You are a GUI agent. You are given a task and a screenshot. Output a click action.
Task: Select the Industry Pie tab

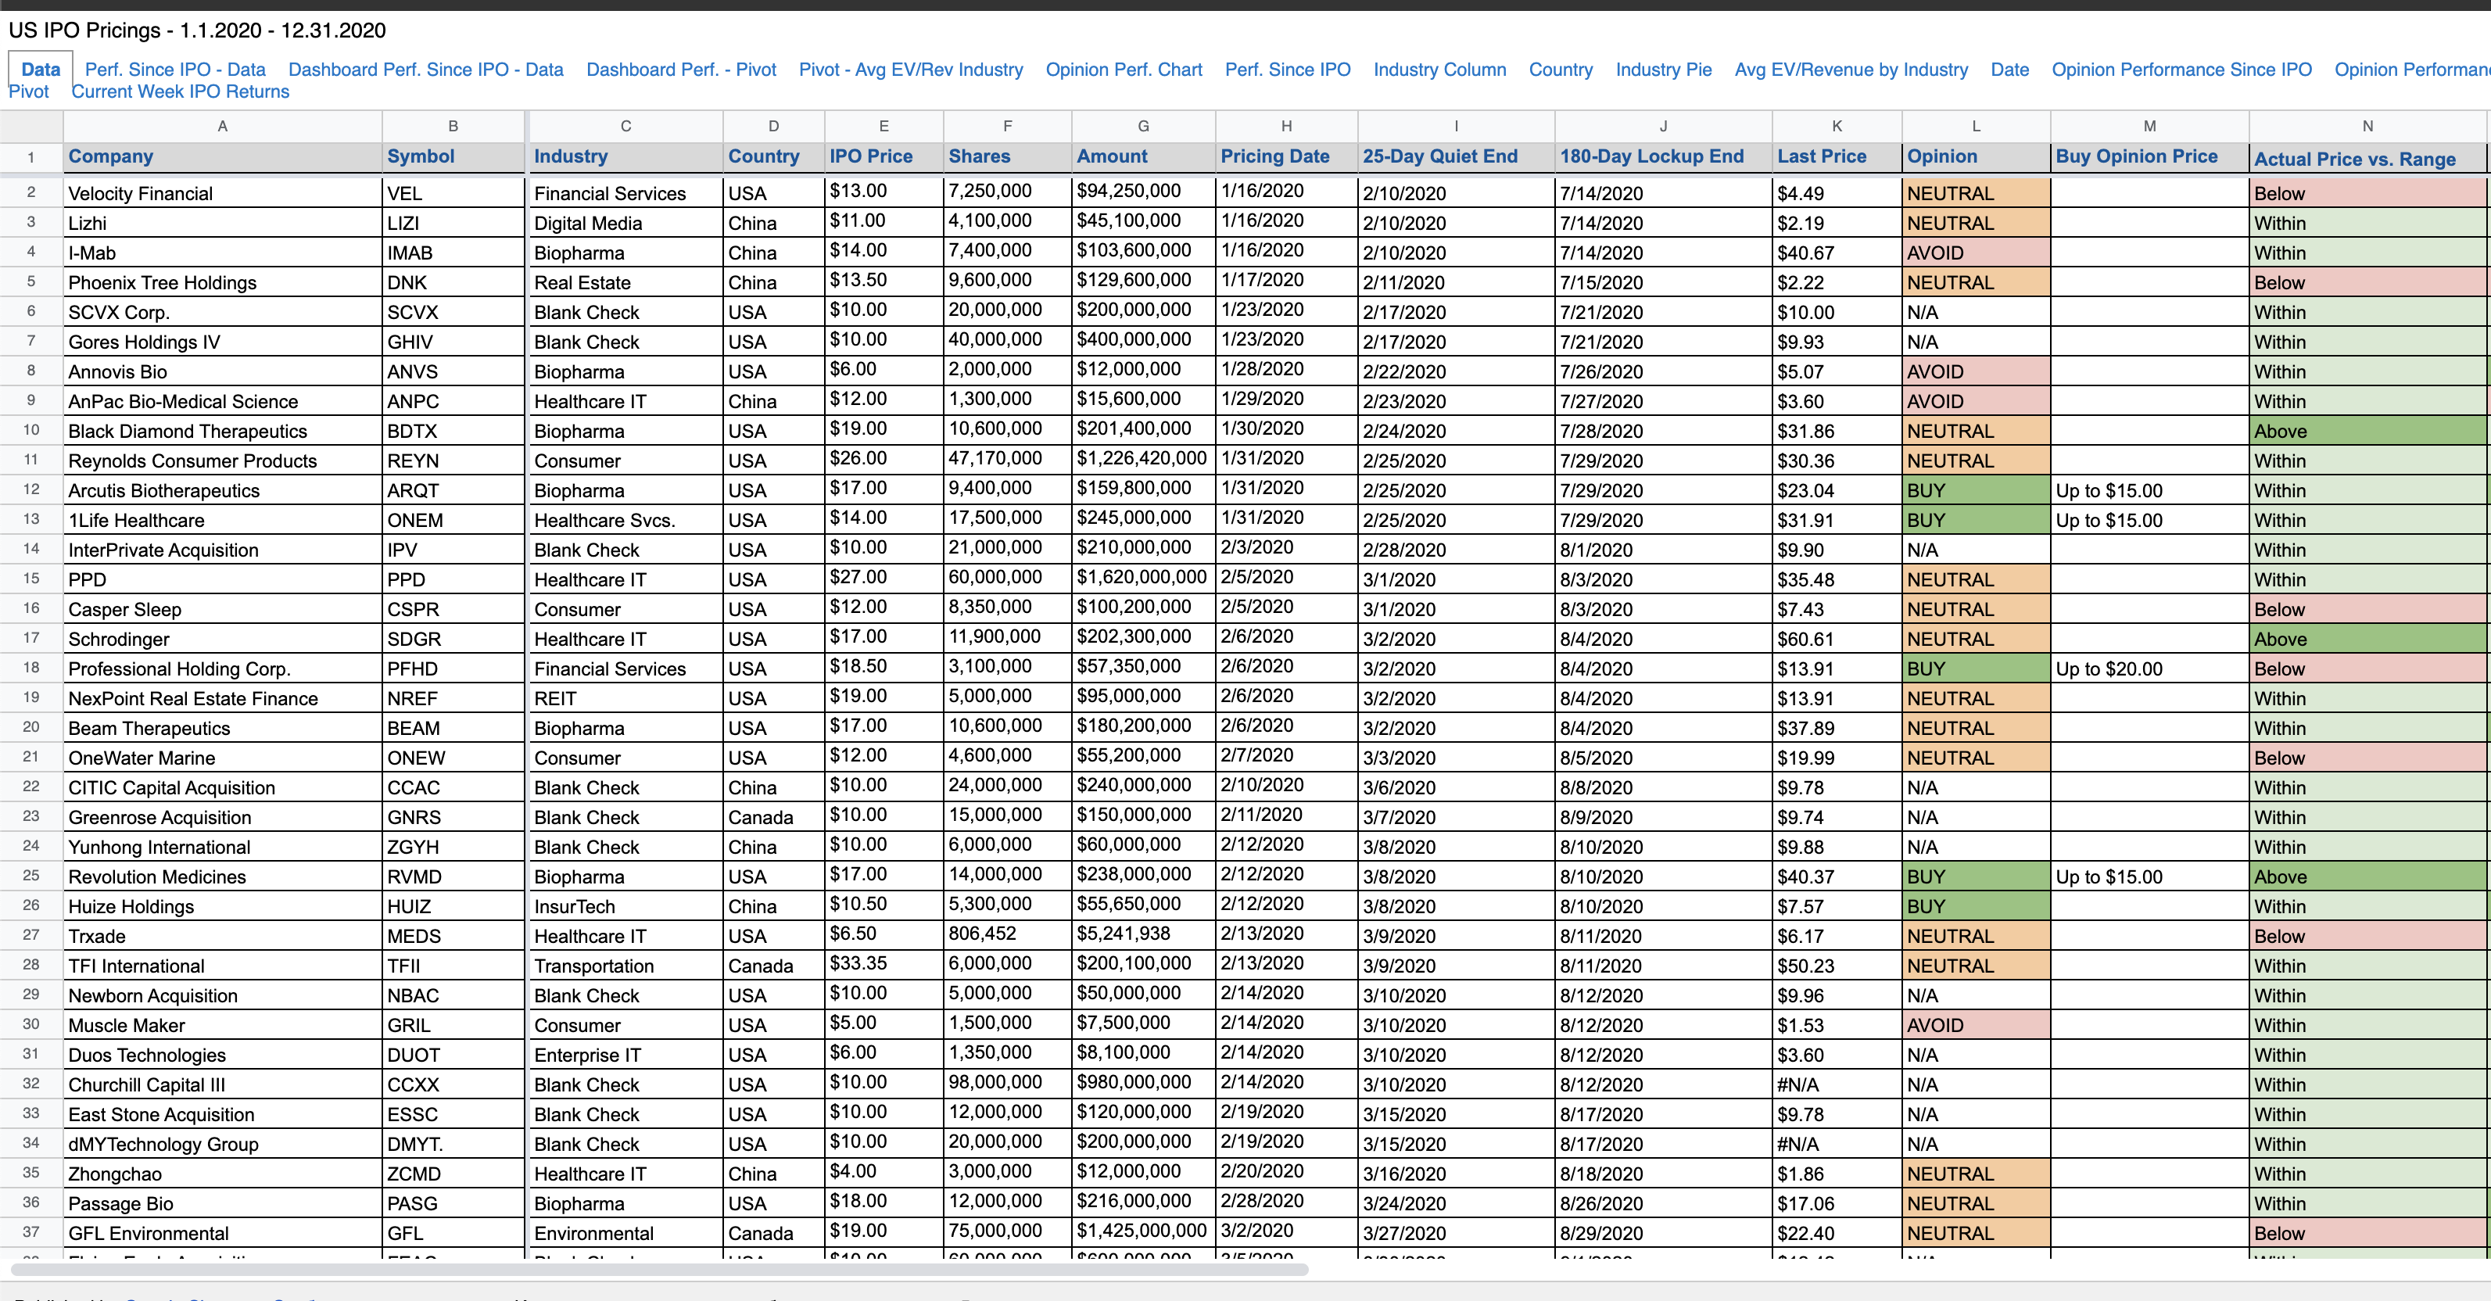(1663, 70)
